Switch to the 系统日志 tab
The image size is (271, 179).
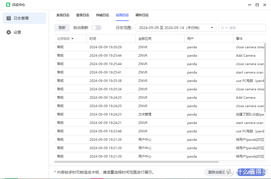(x=63, y=15)
